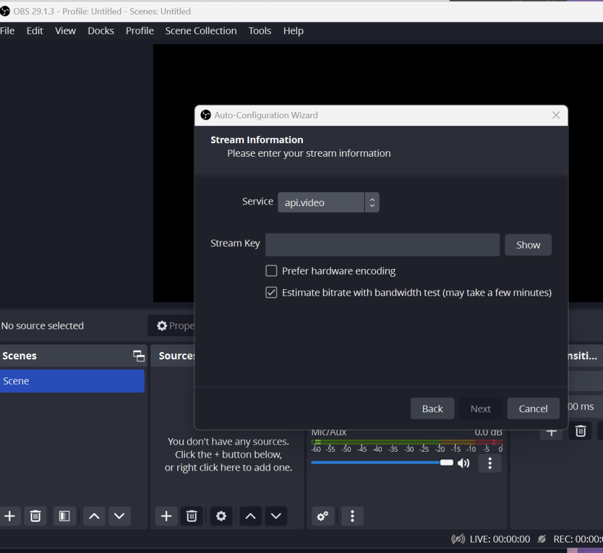
Task: Uncheck Estimate bitrate with bandwidth test
Action: point(272,293)
